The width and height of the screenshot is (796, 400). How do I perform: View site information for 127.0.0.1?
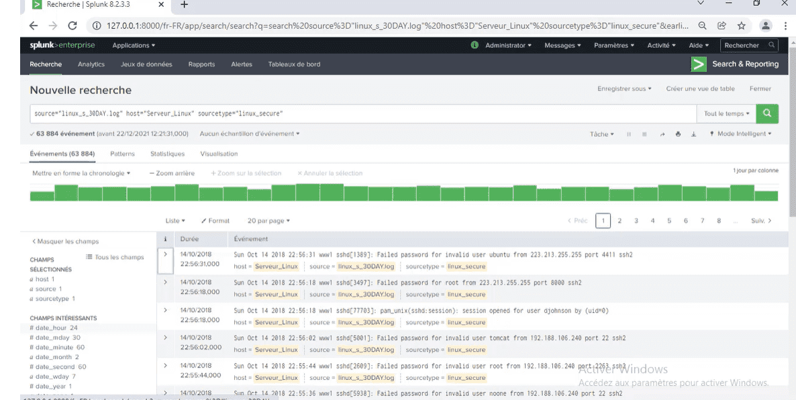coord(97,26)
